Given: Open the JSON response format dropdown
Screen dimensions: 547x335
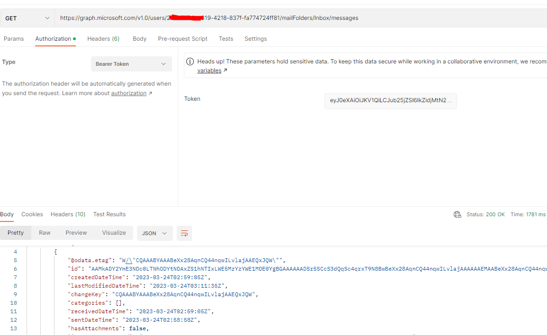Looking at the screenshot, I should tap(155, 233).
